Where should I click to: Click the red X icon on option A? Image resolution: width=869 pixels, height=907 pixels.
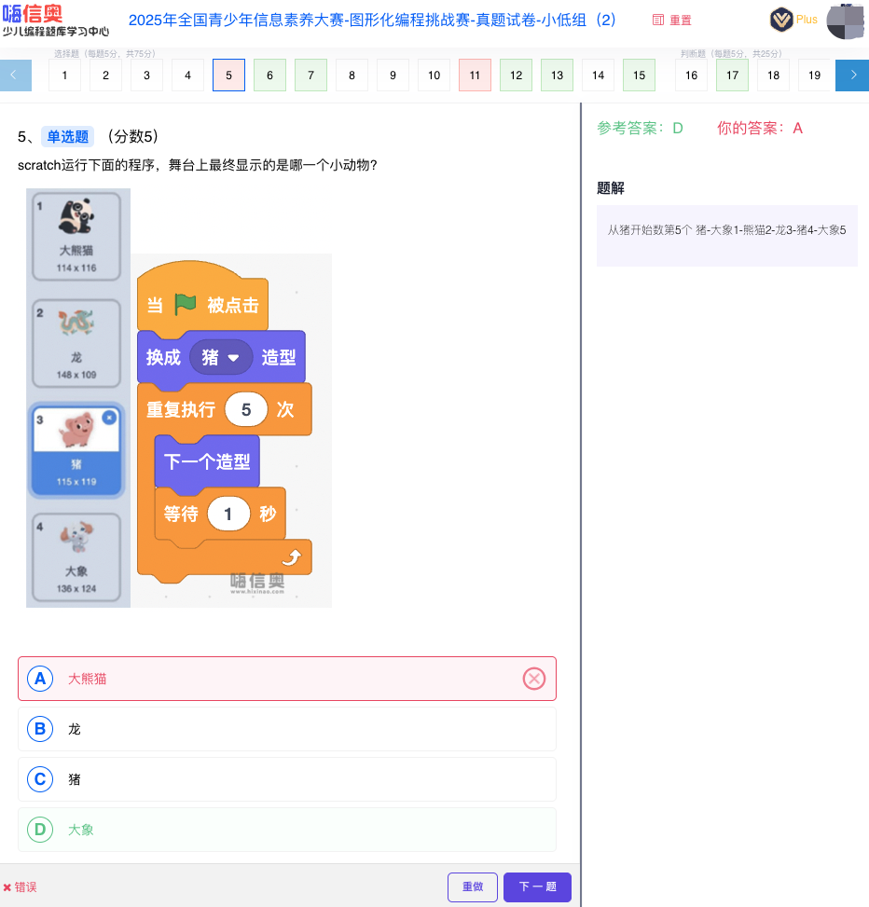[x=534, y=679]
